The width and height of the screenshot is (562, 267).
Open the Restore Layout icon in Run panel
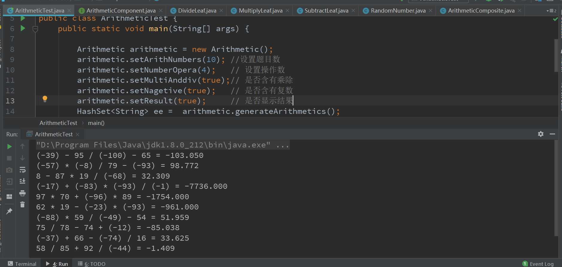click(9, 197)
